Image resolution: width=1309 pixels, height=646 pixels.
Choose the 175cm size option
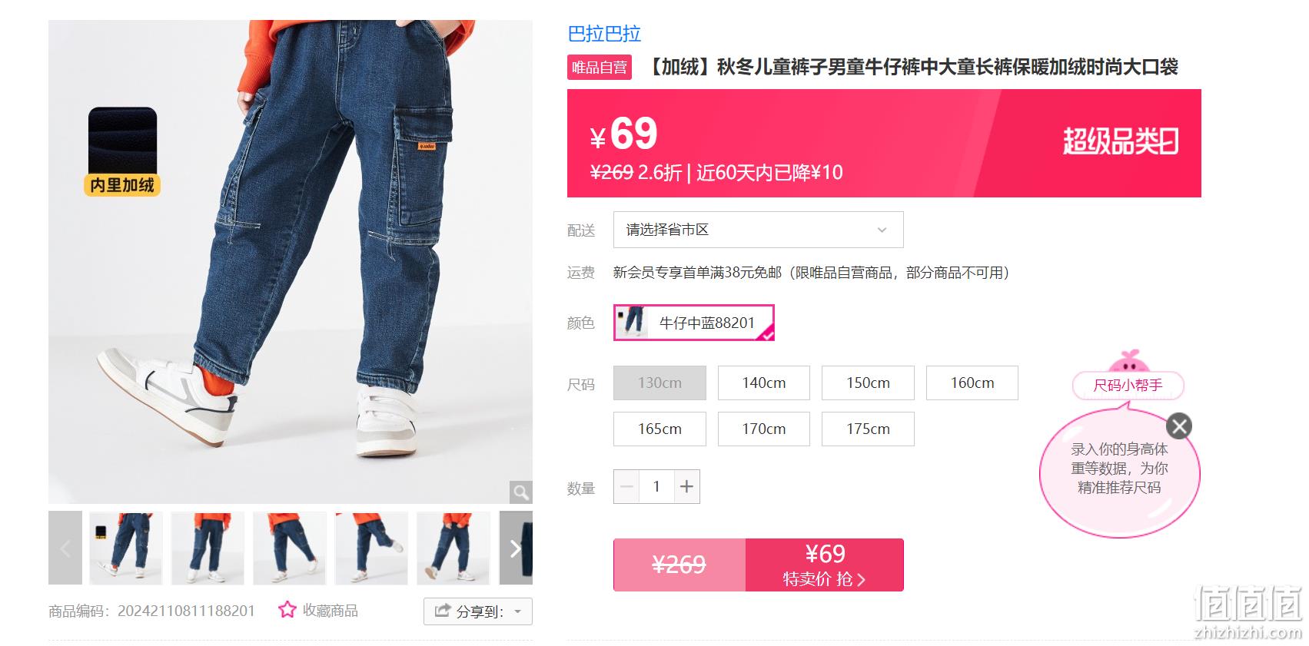click(x=868, y=429)
